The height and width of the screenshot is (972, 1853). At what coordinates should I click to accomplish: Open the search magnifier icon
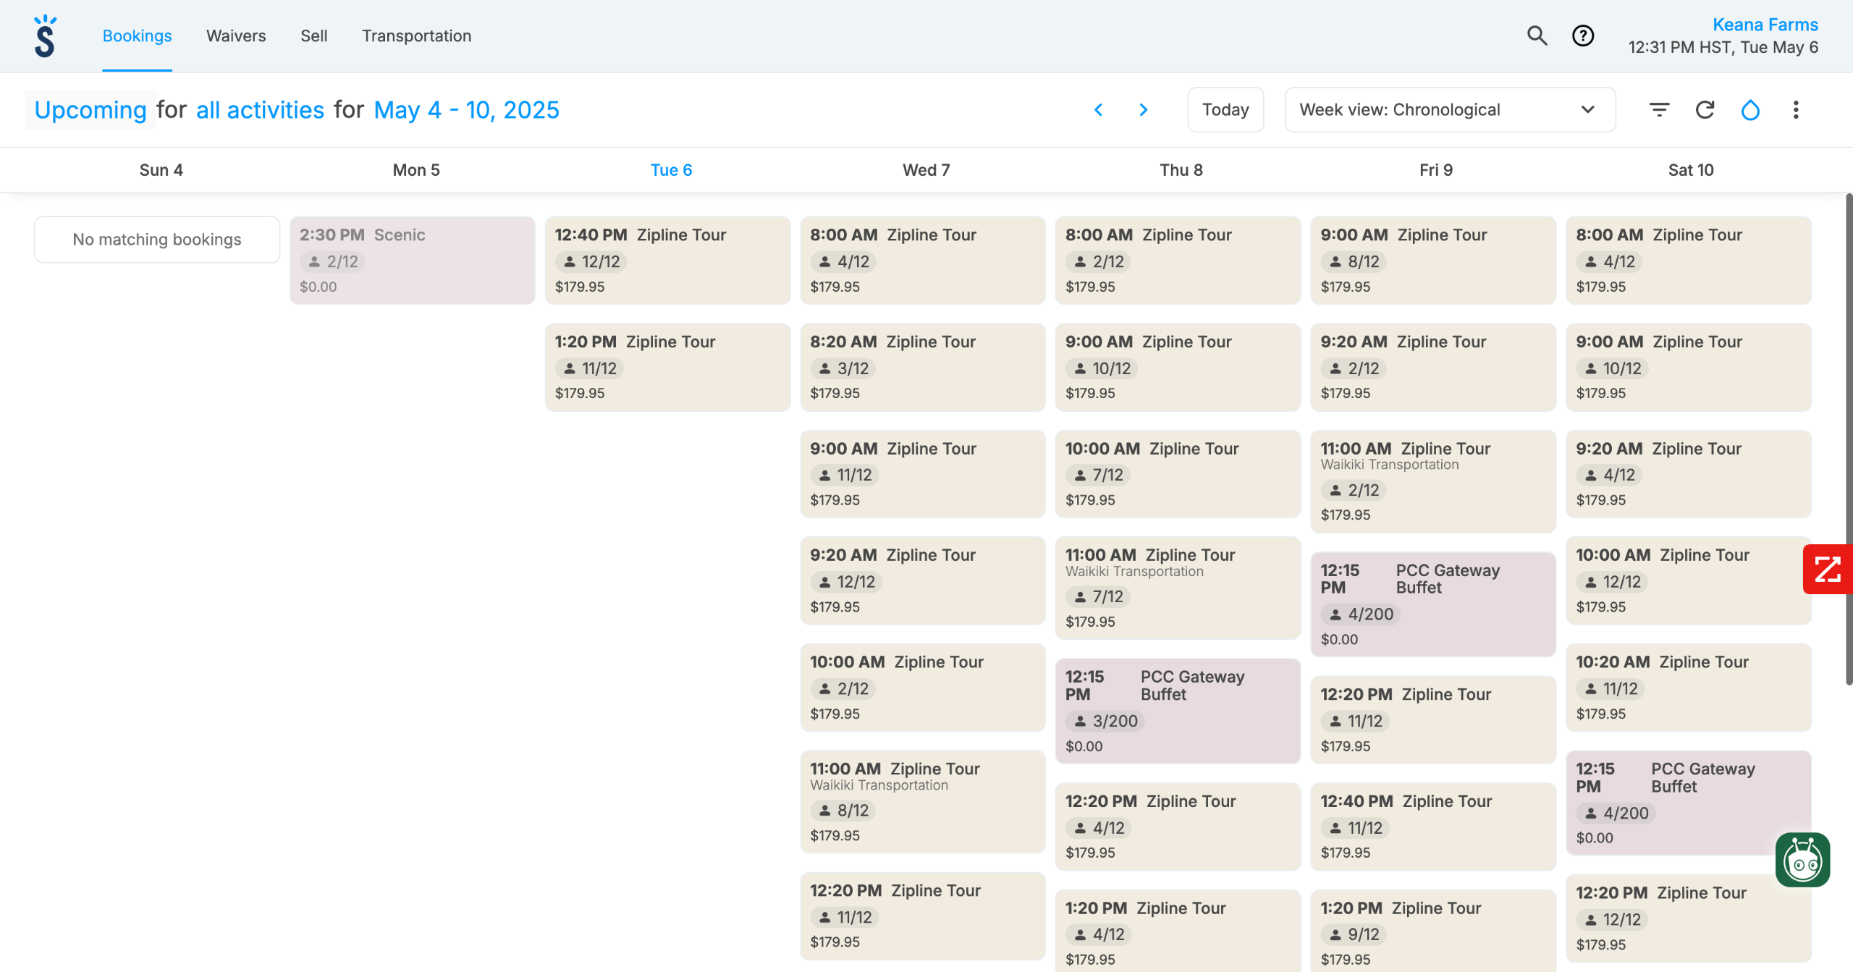(1537, 35)
